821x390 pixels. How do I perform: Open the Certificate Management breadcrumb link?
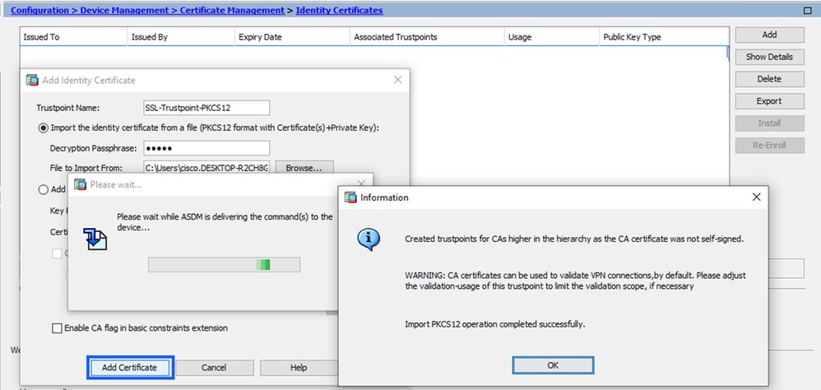click(233, 10)
